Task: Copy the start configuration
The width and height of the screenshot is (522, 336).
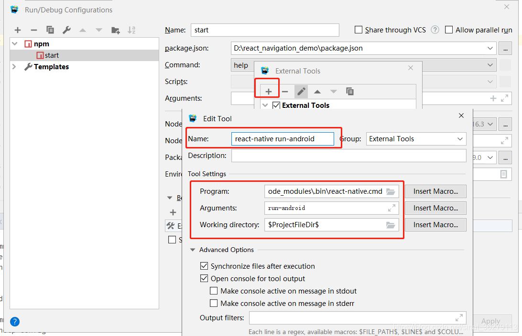Action: (x=50, y=30)
